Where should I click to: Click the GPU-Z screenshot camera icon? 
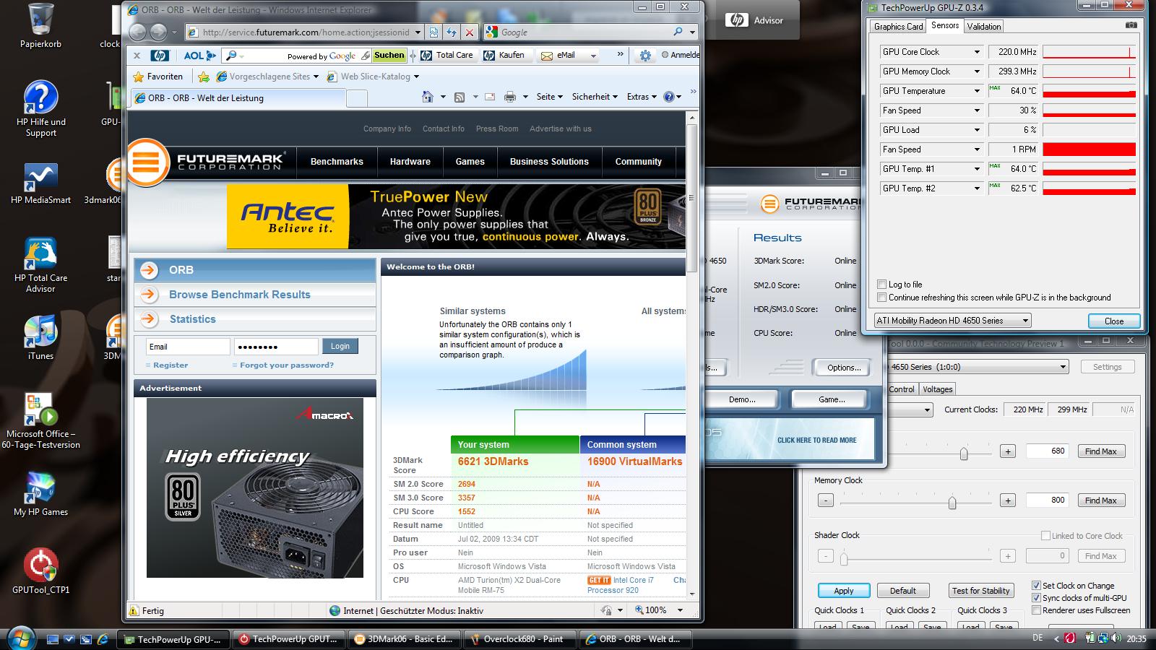pos(1131,26)
